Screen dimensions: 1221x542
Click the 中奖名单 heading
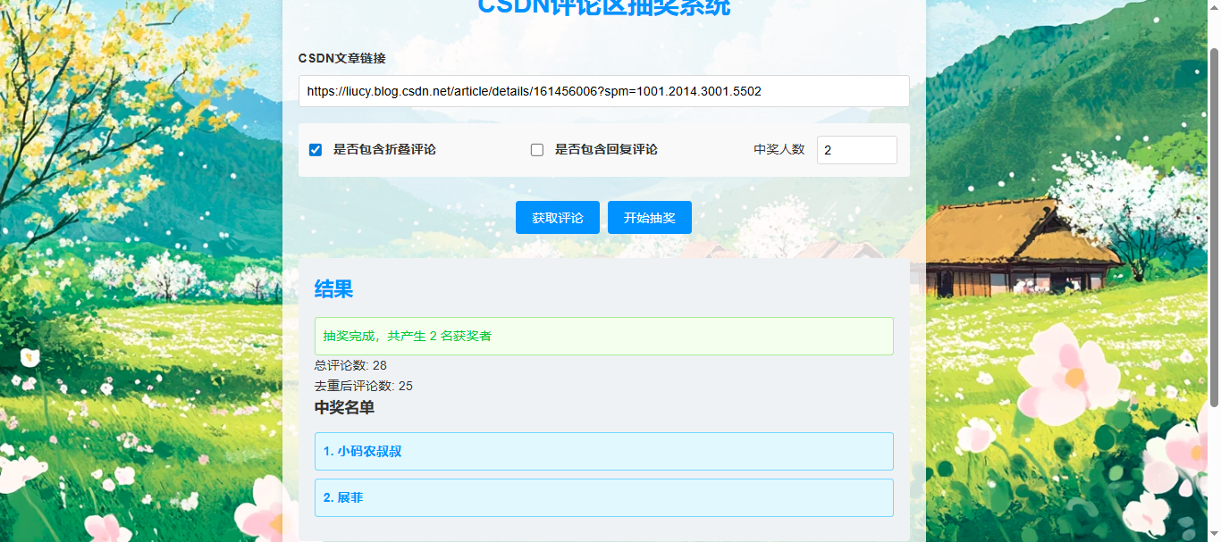click(344, 408)
